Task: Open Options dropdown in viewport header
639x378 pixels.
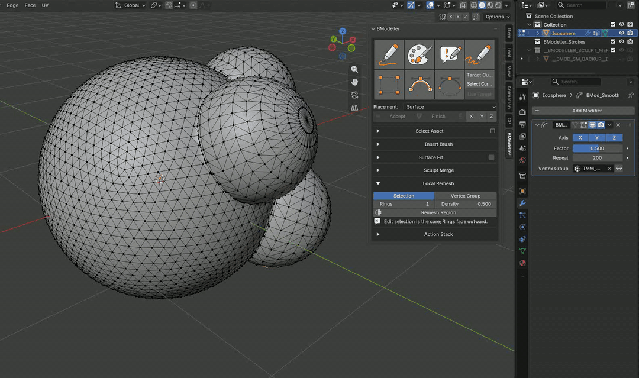Action: (x=497, y=17)
